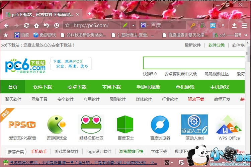Open the 2_基础语法_变量 bookmark
Viewport: 251px width, 167px height.
point(133,35)
